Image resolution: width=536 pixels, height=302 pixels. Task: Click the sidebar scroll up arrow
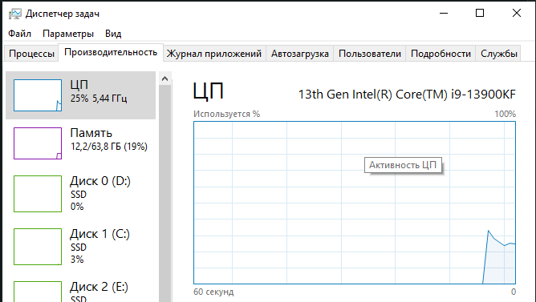point(164,79)
